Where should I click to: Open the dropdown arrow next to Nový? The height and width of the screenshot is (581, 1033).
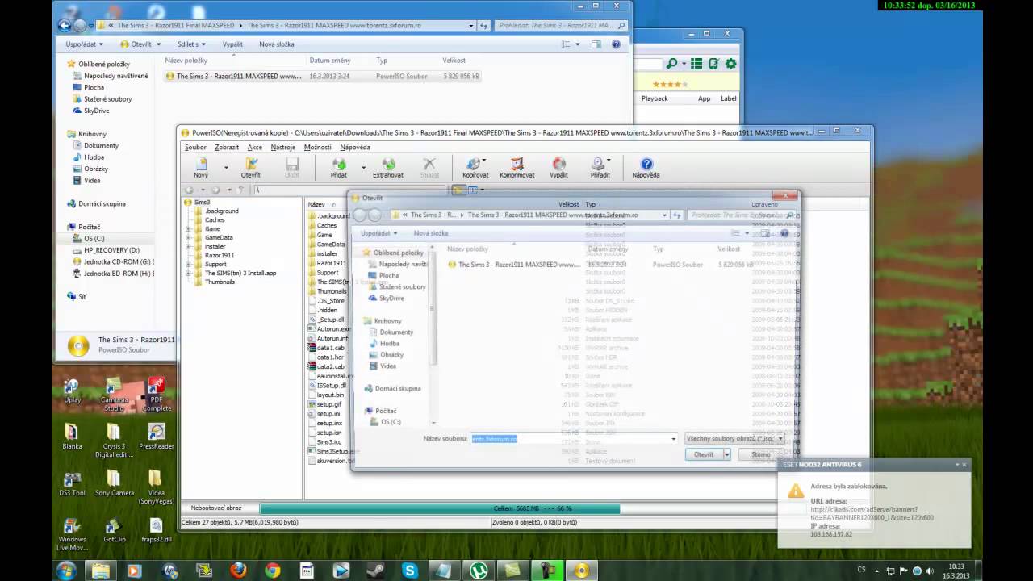[x=226, y=168]
